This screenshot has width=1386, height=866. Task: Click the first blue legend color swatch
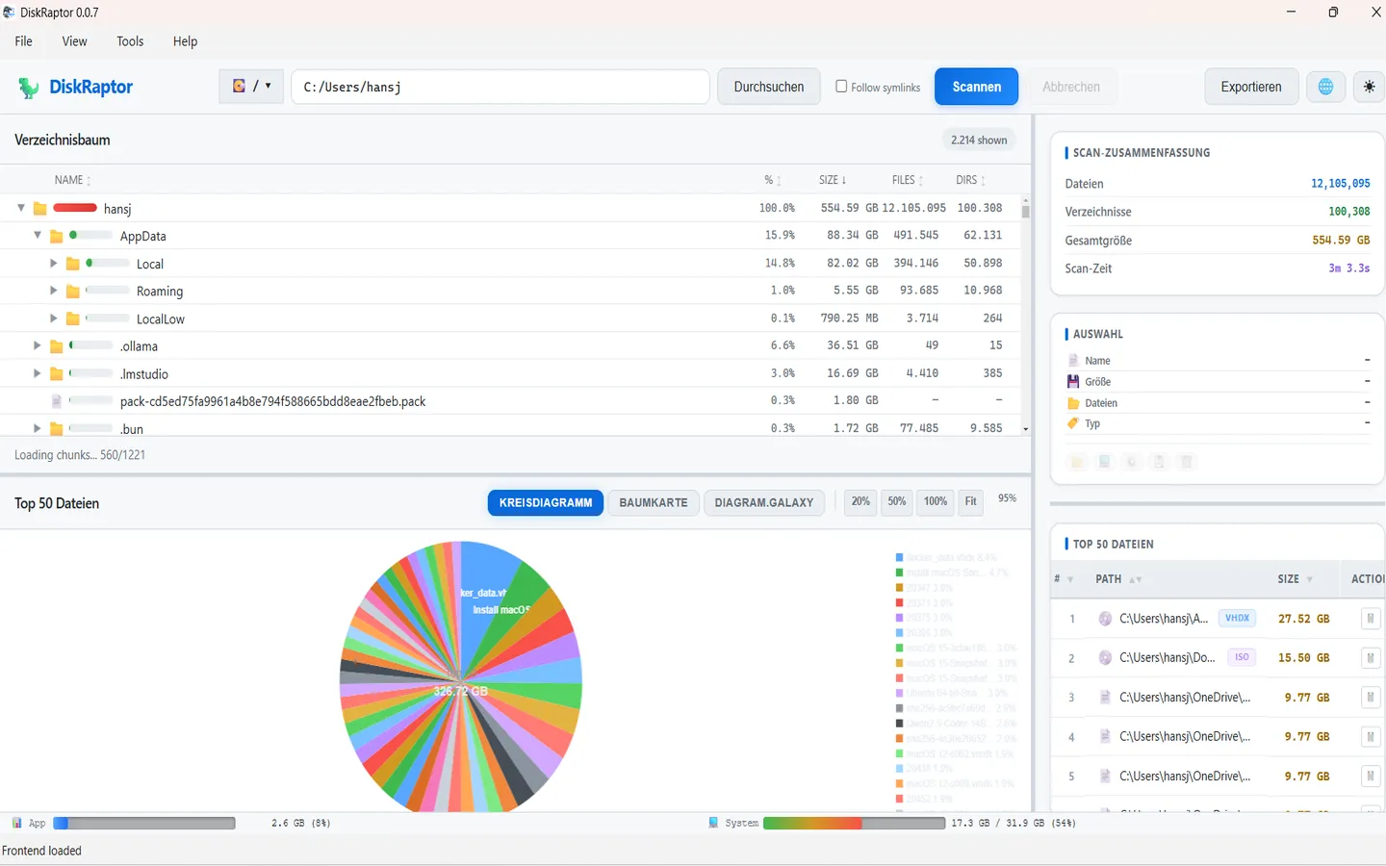899,557
